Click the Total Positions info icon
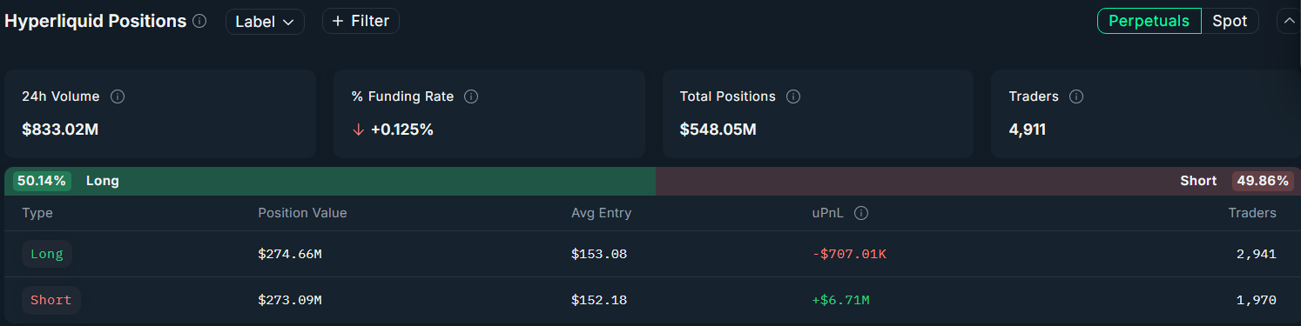Viewport: 1301px width, 326px height. pos(793,96)
